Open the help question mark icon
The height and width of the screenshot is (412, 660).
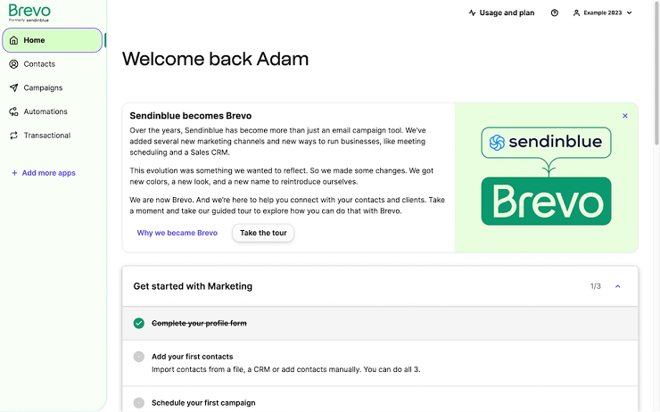coord(555,13)
